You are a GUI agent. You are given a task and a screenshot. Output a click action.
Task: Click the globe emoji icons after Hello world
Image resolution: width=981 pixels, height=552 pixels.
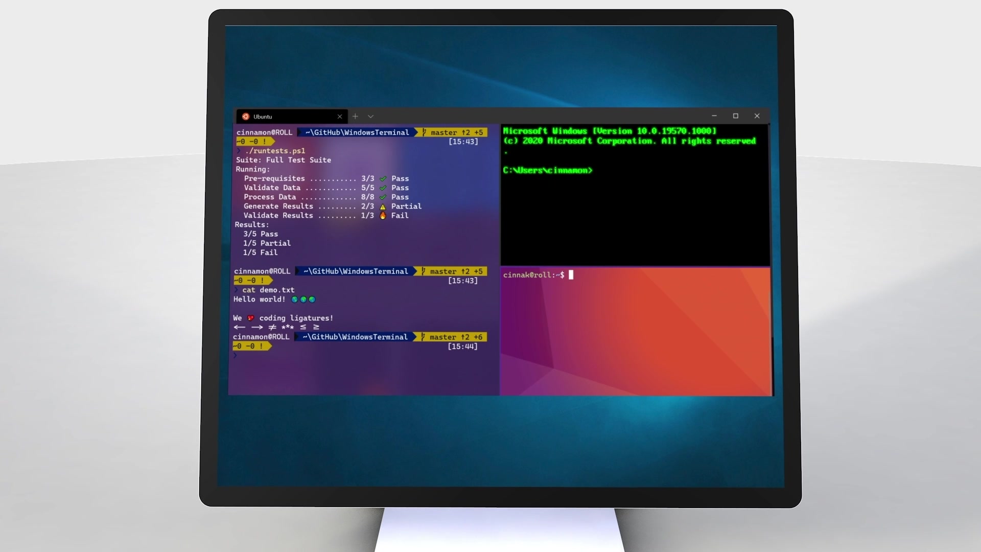coord(303,300)
